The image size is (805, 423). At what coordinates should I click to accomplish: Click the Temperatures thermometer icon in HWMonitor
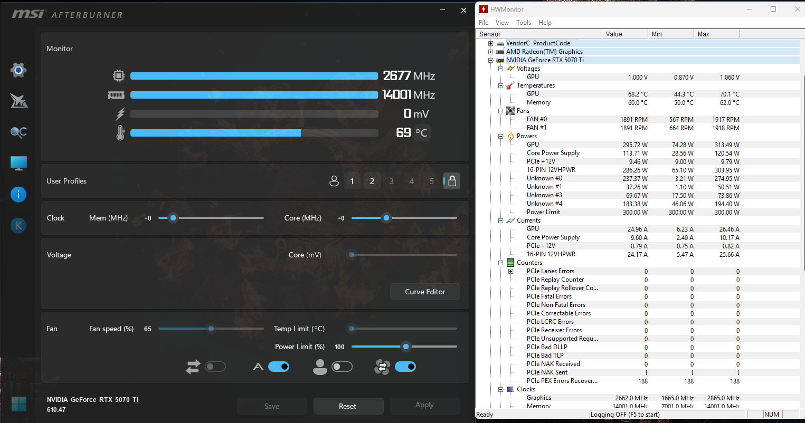point(510,85)
